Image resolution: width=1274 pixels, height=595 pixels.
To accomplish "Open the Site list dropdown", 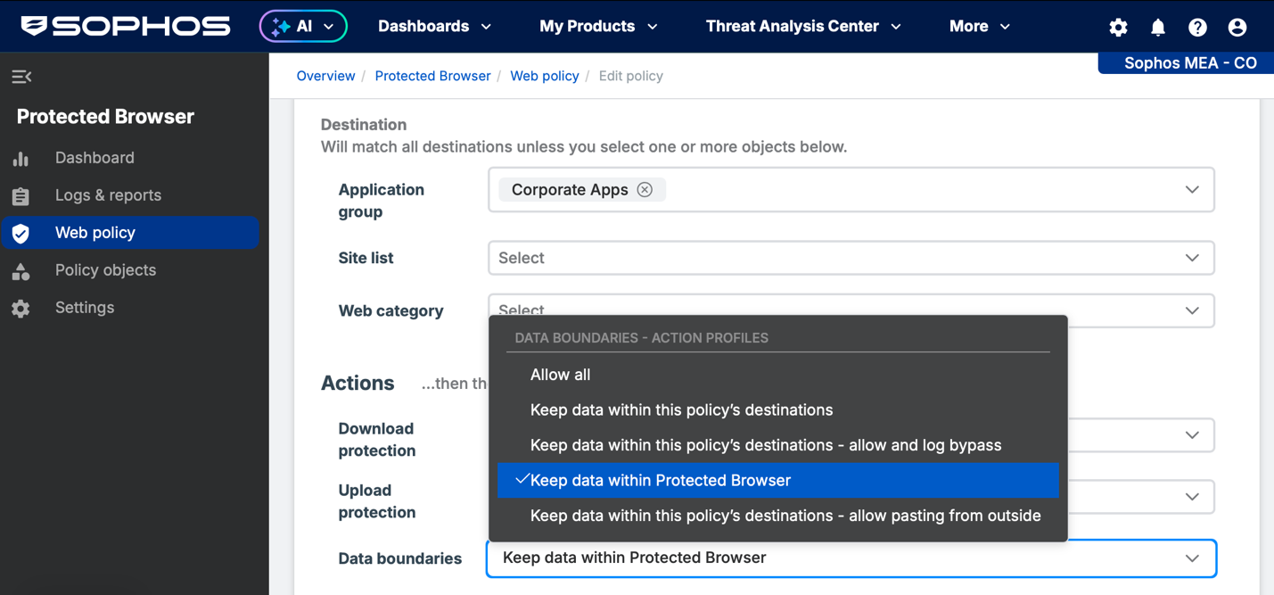I will click(x=851, y=257).
